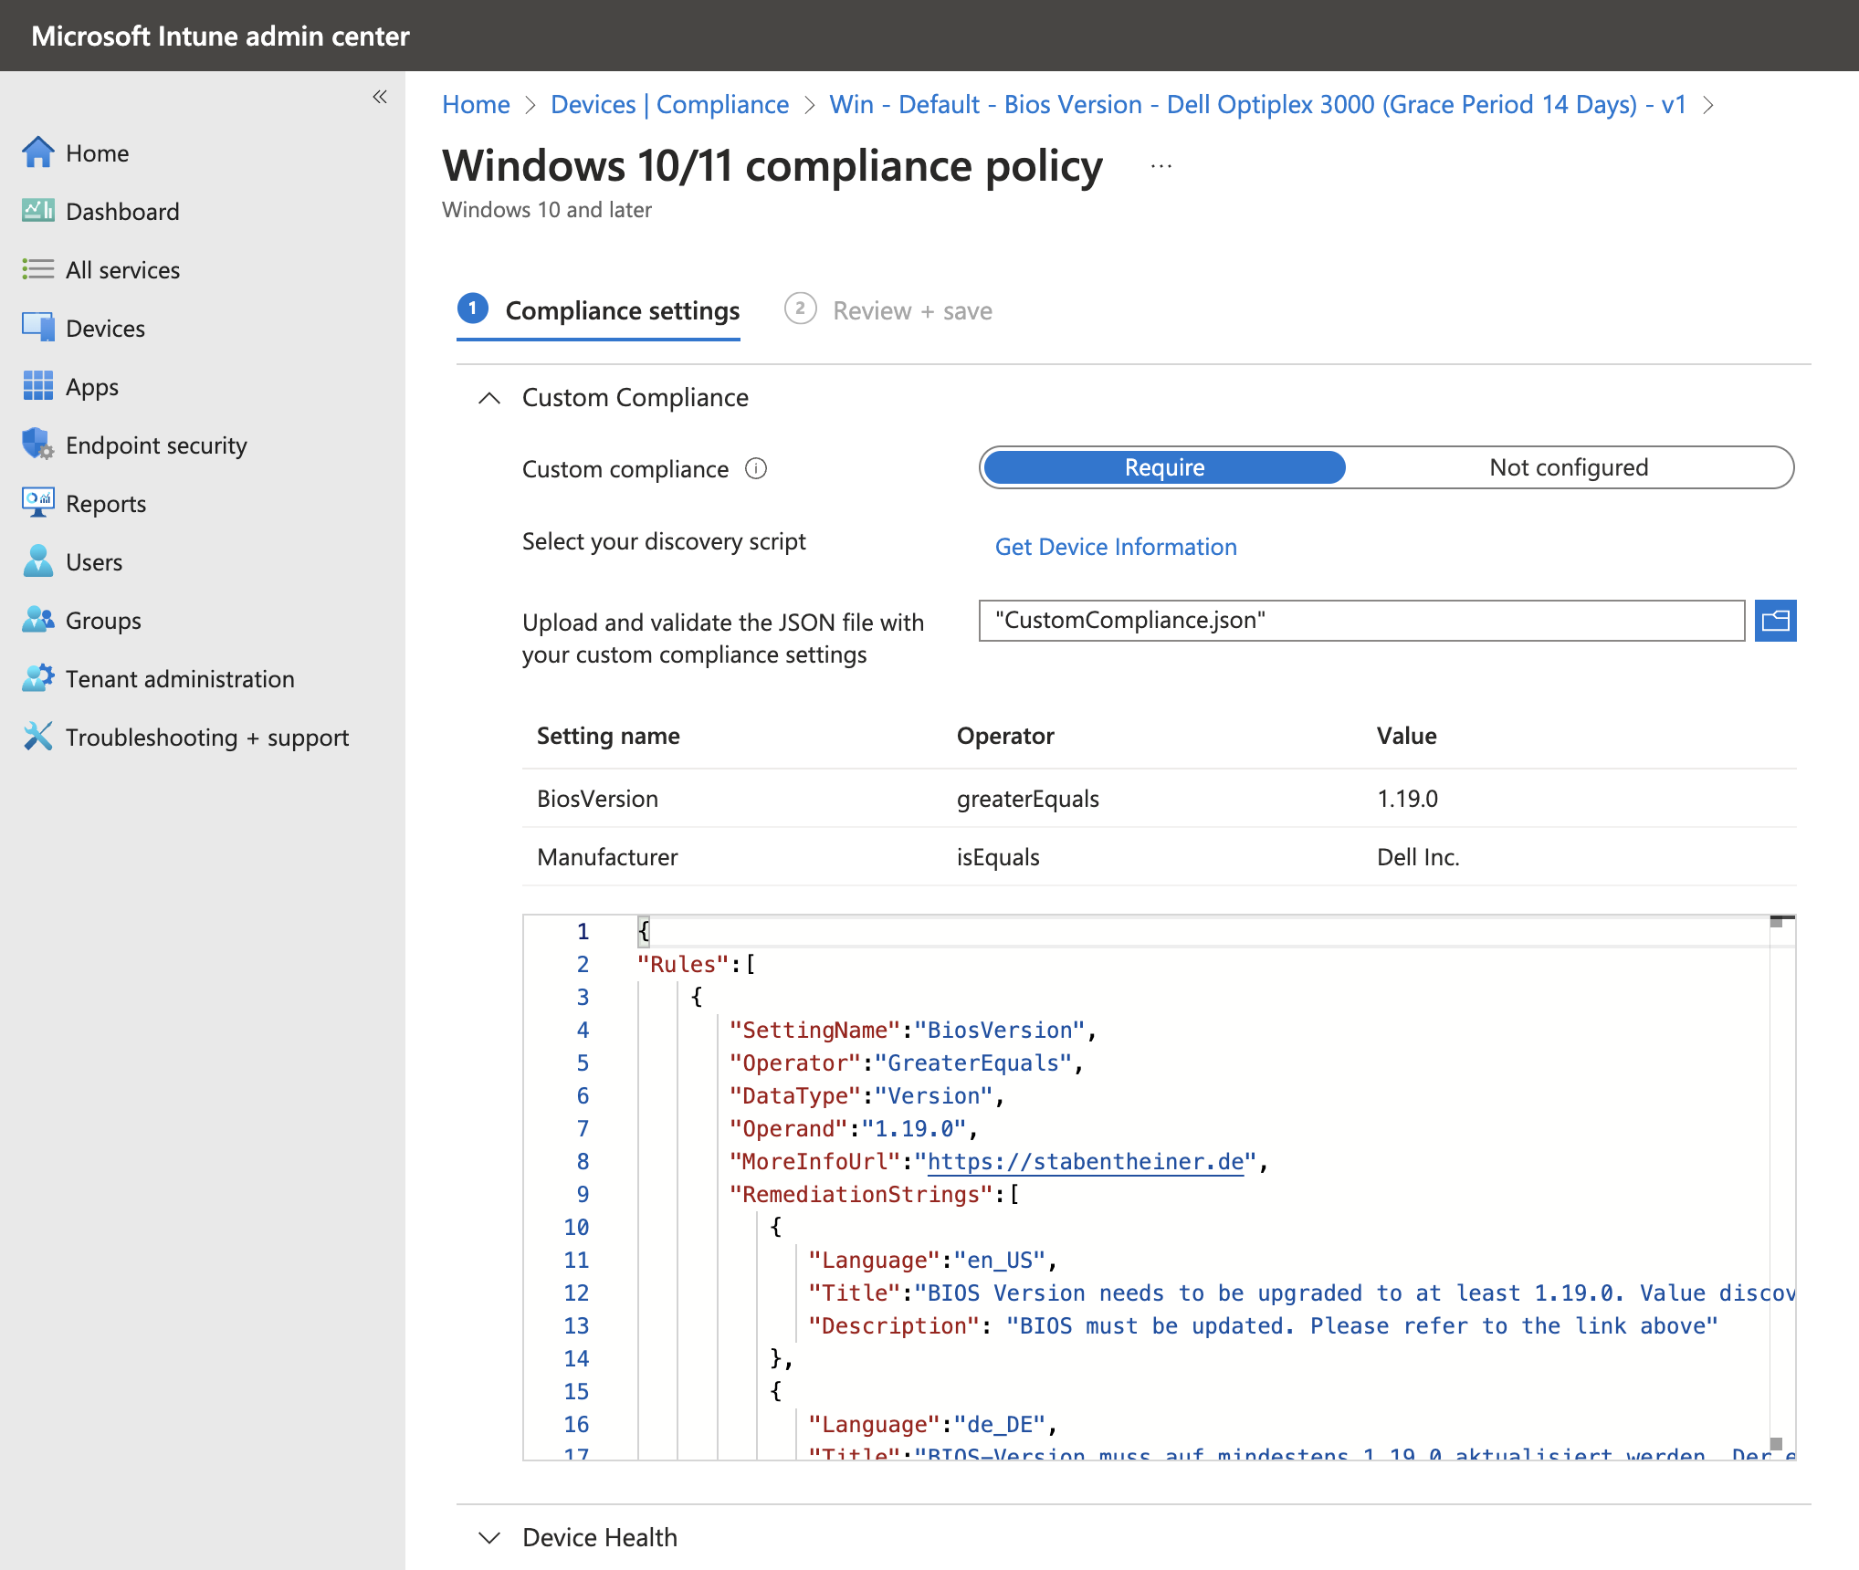The height and width of the screenshot is (1570, 1859).
Task: Select the Reports icon
Action: (38, 503)
